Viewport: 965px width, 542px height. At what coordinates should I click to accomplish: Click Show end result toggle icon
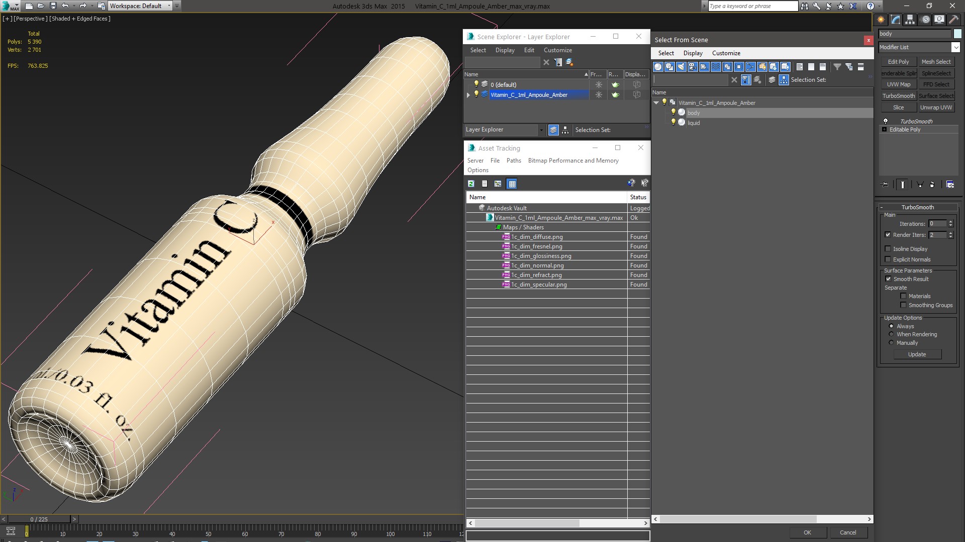tap(903, 185)
